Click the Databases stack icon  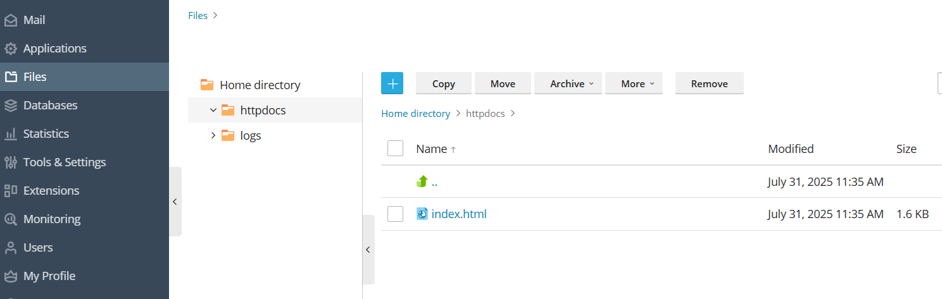click(x=11, y=106)
